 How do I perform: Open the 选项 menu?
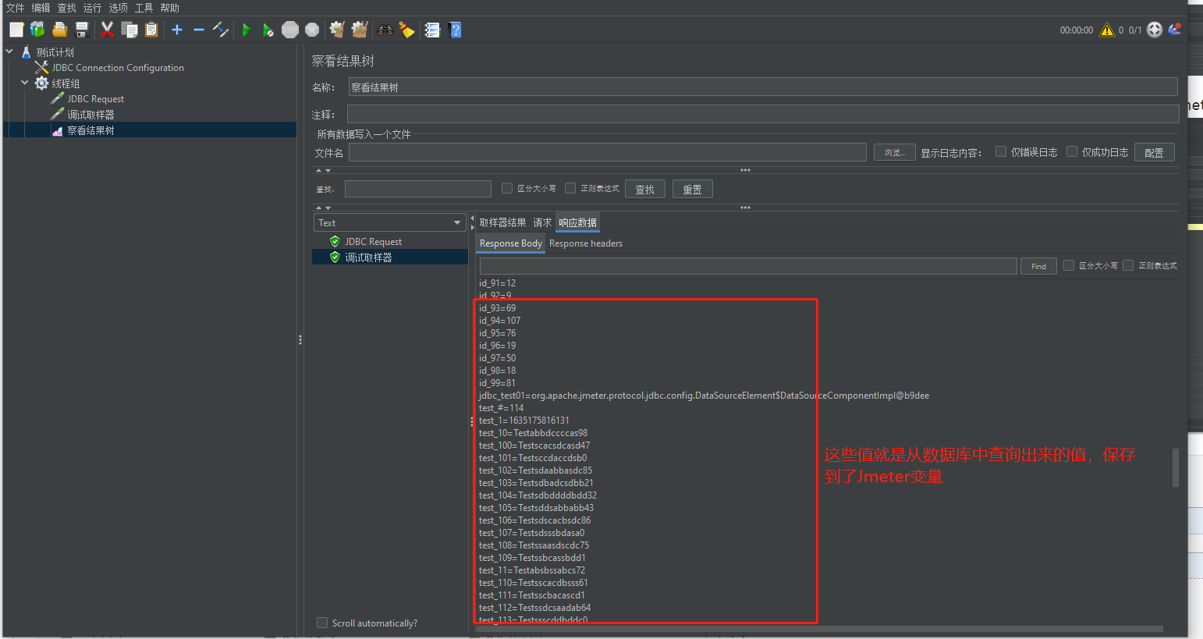pos(118,8)
